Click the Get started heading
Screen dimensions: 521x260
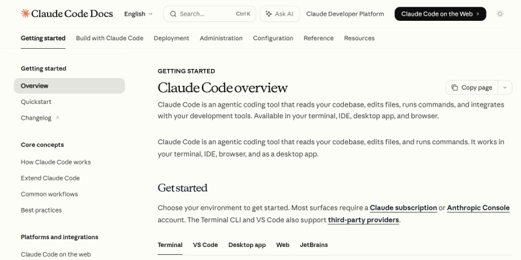coord(182,188)
